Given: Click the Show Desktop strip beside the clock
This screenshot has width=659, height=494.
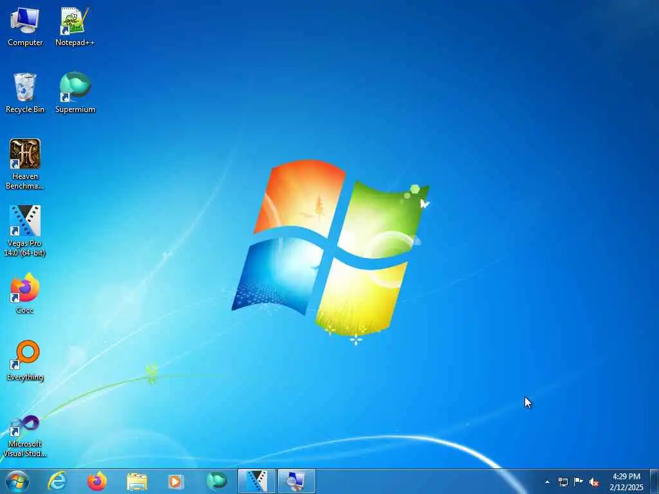Looking at the screenshot, I should 654,481.
